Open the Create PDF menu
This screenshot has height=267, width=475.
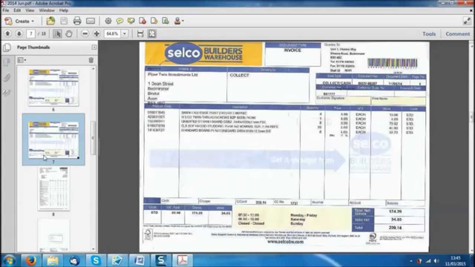click(19, 21)
